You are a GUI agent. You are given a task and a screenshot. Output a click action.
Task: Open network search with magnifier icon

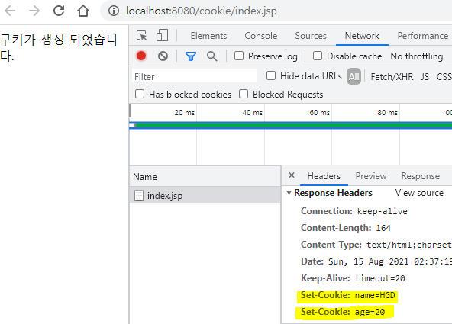click(212, 56)
